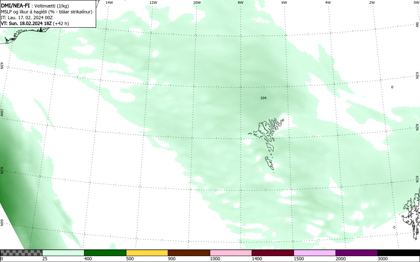The height and width of the screenshot is (262, 420).
Task: Click the pink 1000–1400 legend swatch
Action: pyautogui.click(x=231, y=253)
